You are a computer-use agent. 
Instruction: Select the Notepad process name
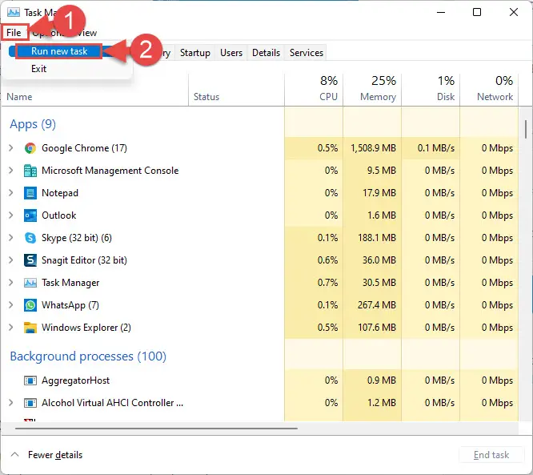tap(60, 193)
